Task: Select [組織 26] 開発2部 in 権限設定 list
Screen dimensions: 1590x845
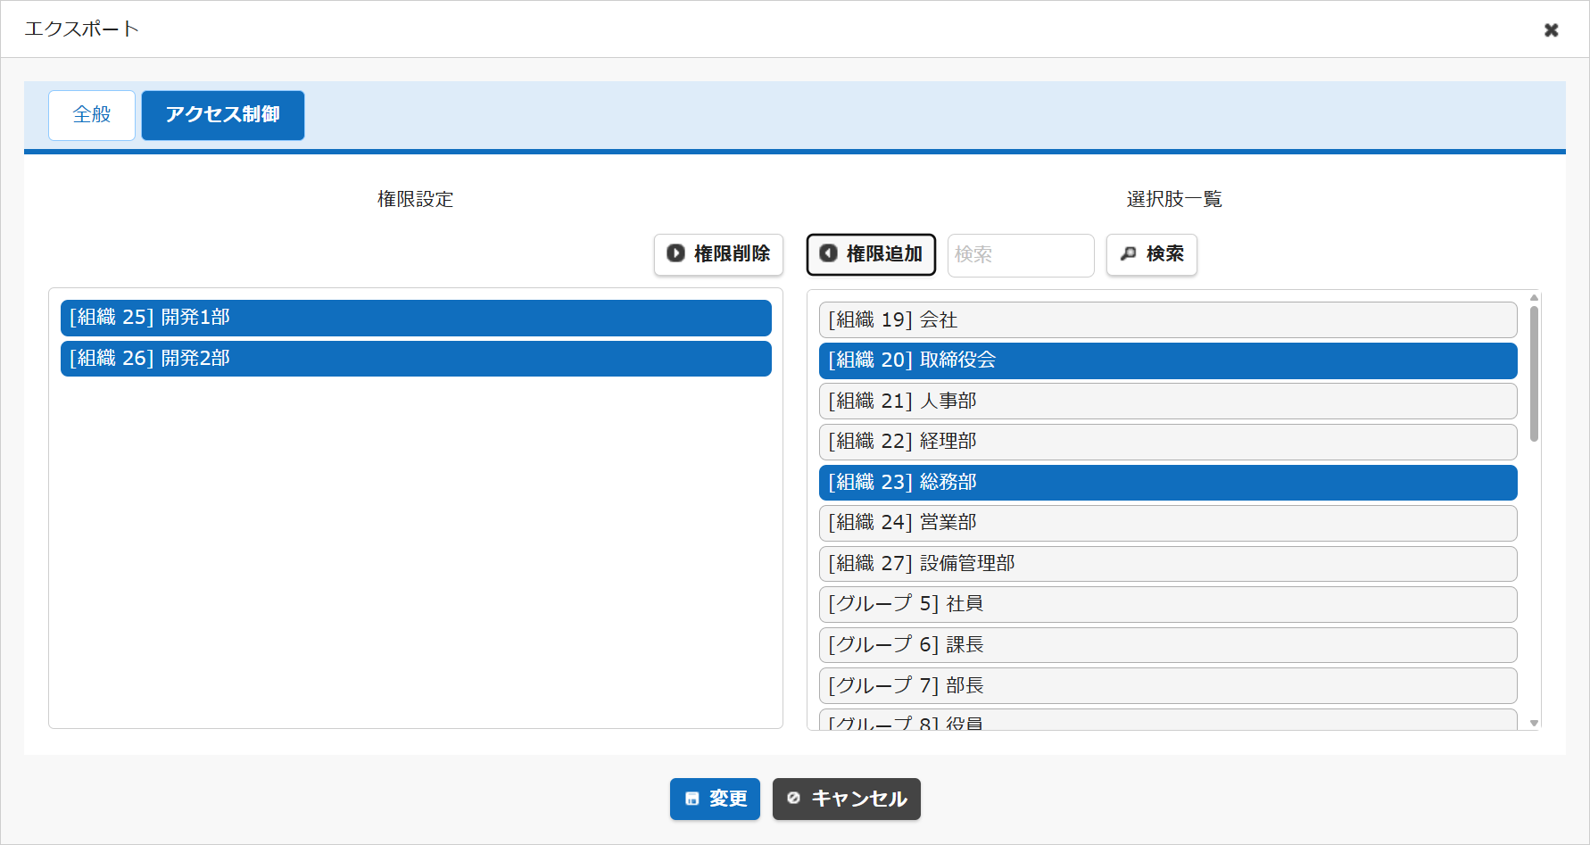Action: [416, 359]
